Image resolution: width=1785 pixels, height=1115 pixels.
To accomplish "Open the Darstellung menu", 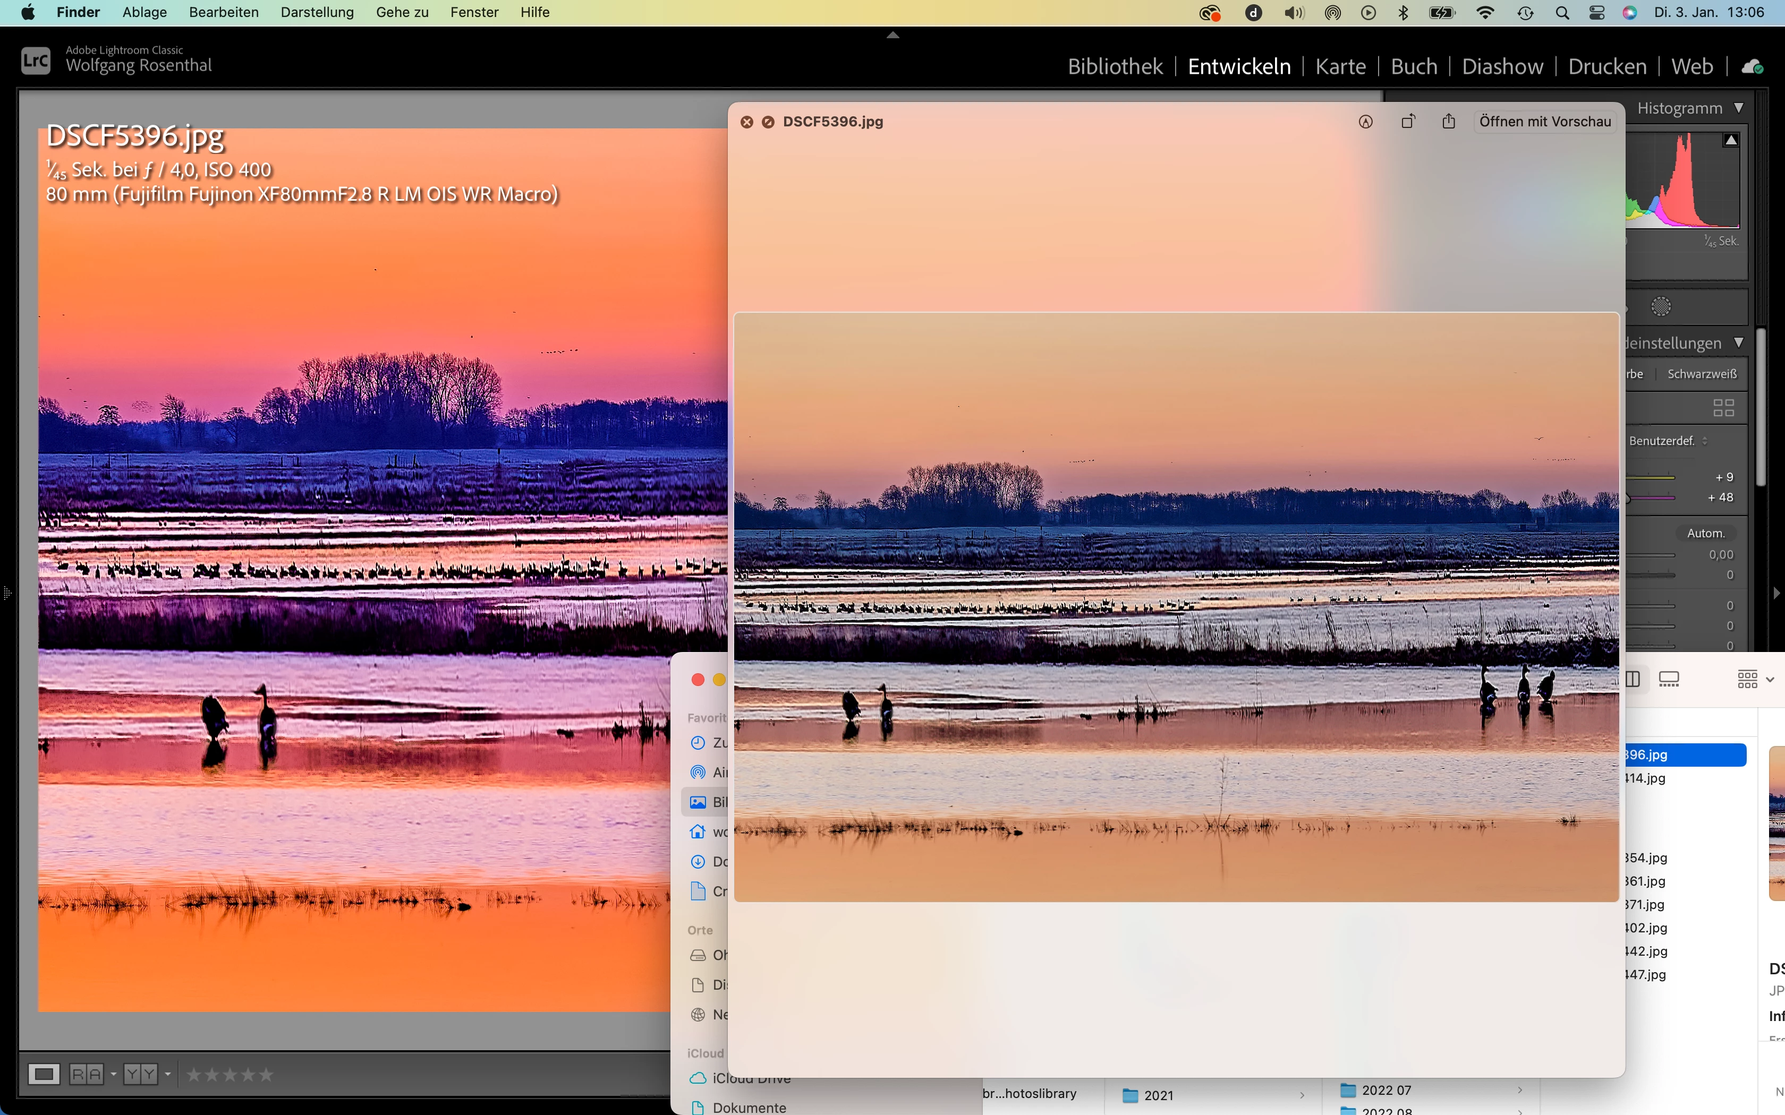I will click(317, 13).
